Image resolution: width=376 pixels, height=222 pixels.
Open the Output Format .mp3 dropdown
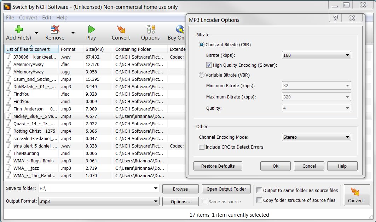(x=99, y=202)
